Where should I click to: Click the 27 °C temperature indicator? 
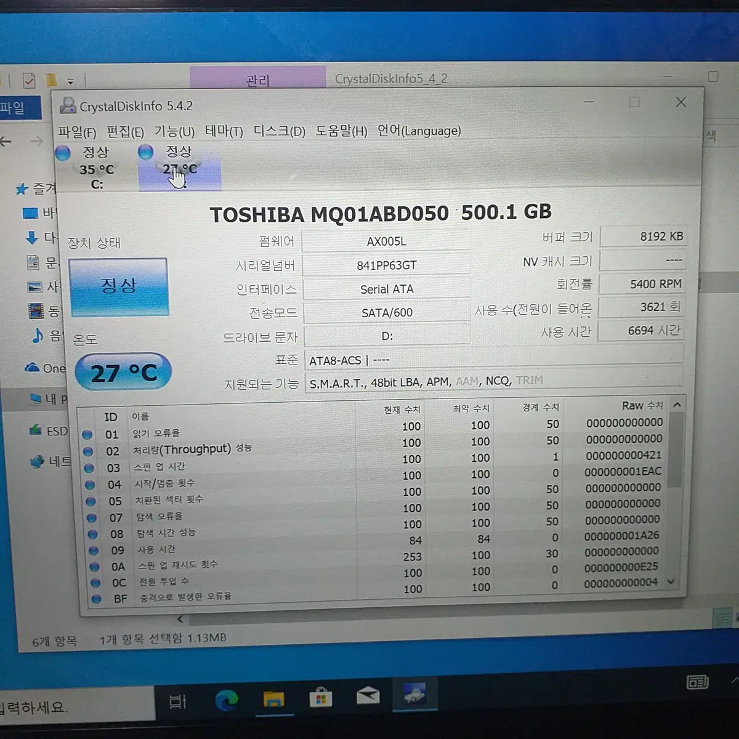click(x=123, y=372)
